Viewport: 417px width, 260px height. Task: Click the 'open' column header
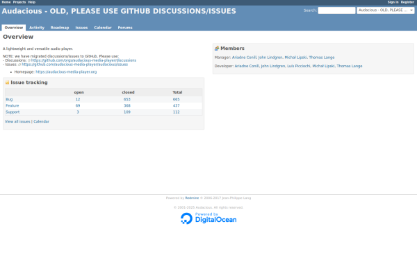tap(79, 92)
